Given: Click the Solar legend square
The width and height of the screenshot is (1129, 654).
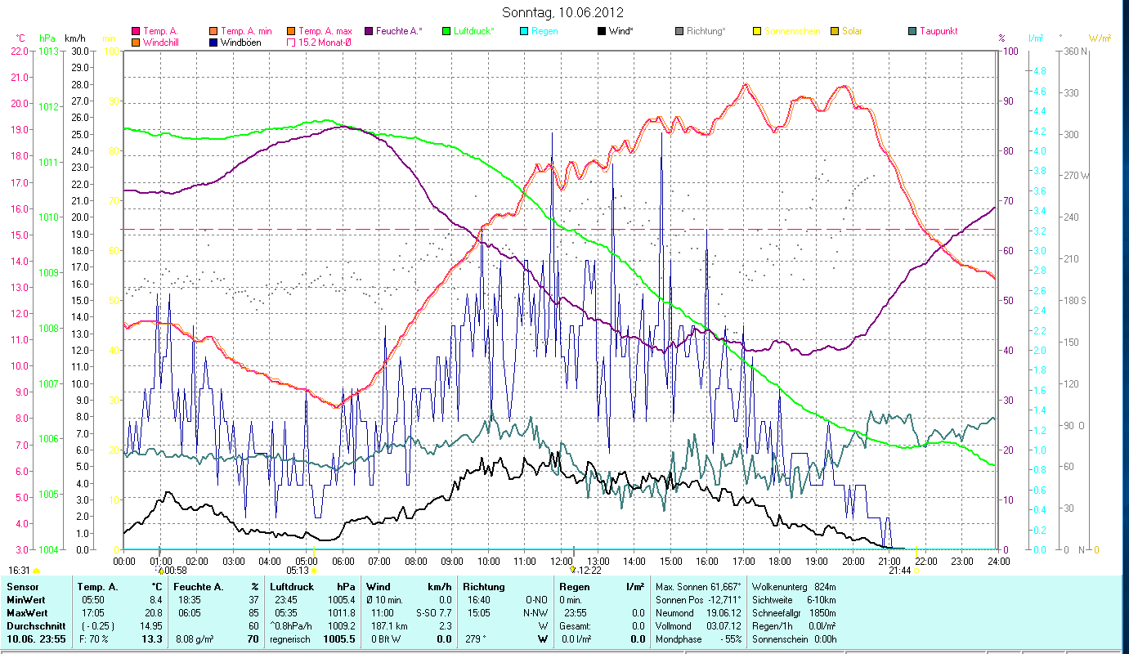Looking at the screenshot, I should (835, 31).
